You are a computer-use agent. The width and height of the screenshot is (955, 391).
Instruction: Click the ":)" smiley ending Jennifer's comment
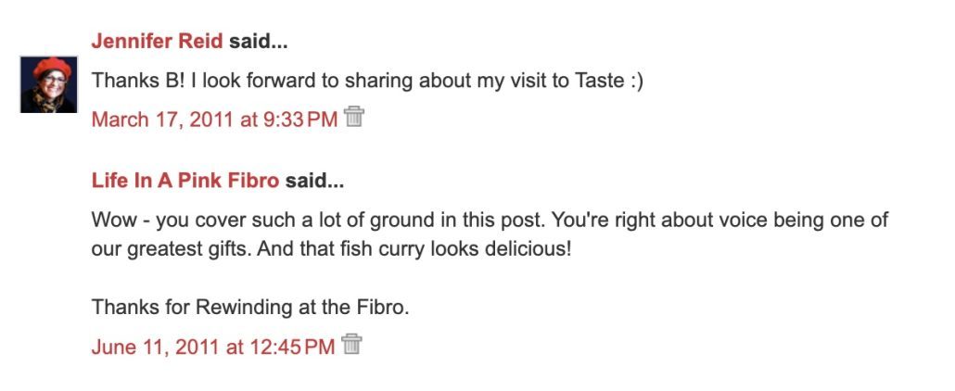(x=635, y=81)
